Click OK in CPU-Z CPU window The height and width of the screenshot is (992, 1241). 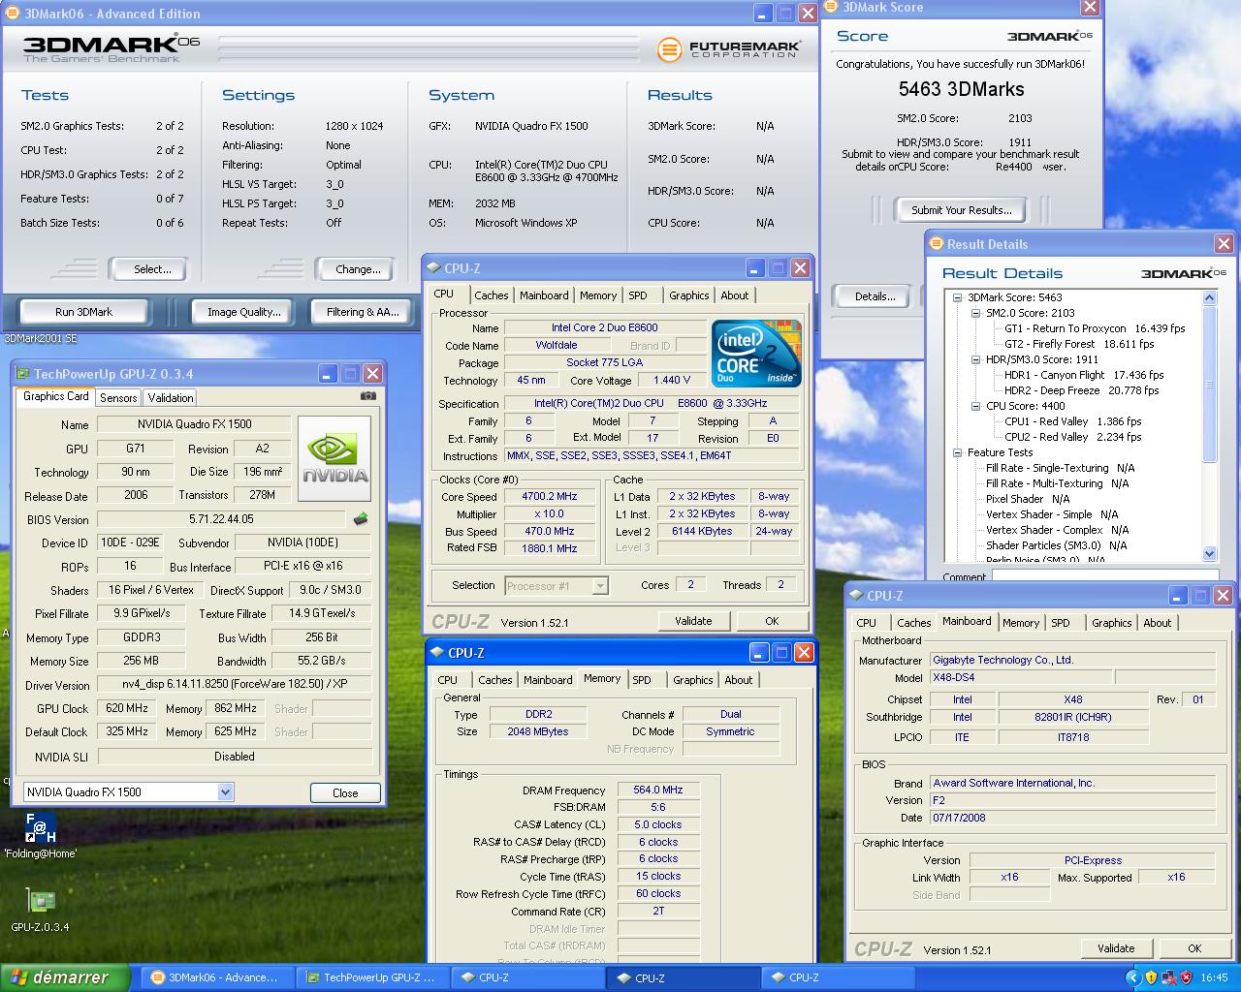772,621
